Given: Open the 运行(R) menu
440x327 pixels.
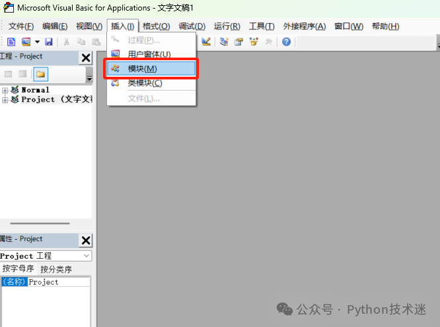Looking at the screenshot, I should (x=227, y=26).
